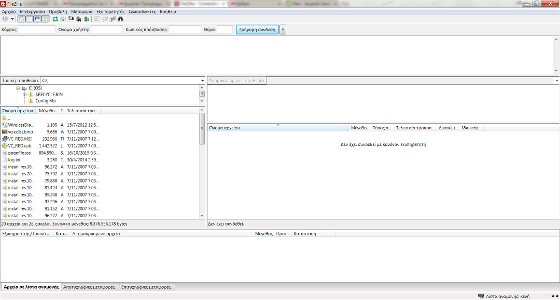Toggle the message log display
This screenshot has width=560, height=300.
[21, 19]
